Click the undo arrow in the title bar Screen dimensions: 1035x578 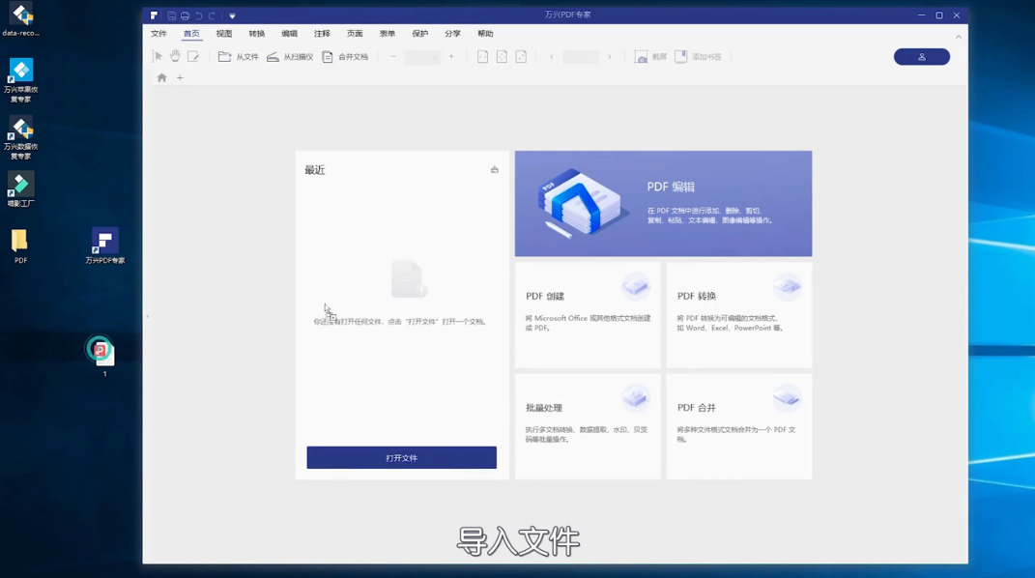pos(199,15)
